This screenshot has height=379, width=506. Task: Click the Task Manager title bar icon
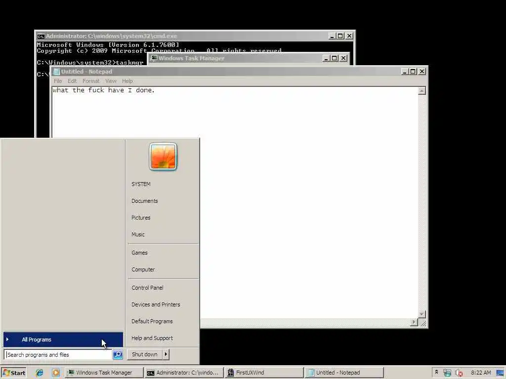(x=154, y=58)
